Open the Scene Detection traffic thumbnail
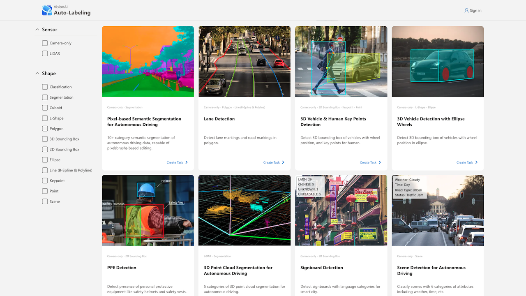This screenshot has width=526, height=296. (438, 210)
